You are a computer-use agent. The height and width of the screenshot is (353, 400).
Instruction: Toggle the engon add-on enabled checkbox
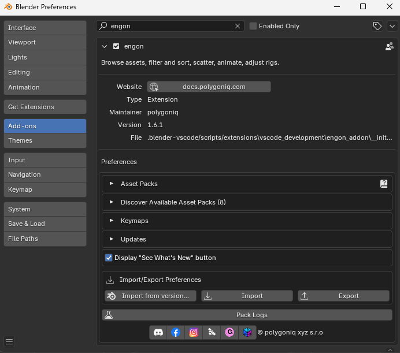click(x=116, y=46)
